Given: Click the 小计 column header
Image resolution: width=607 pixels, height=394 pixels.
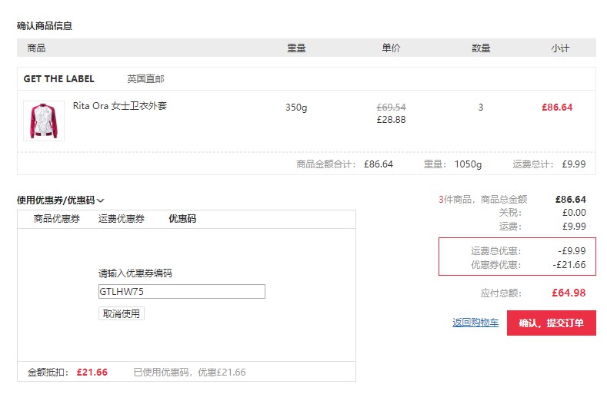Looking at the screenshot, I should [x=560, y=48].
